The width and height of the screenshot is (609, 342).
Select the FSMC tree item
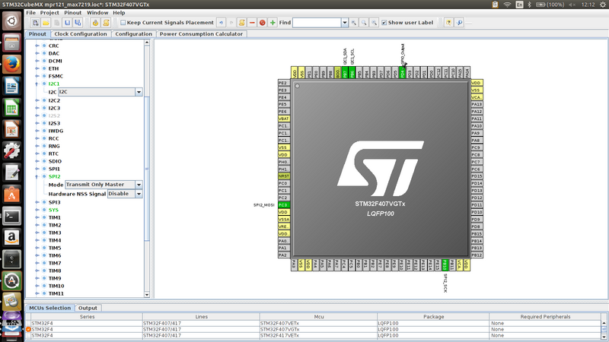pyautogui.click(x=56, y=77)
